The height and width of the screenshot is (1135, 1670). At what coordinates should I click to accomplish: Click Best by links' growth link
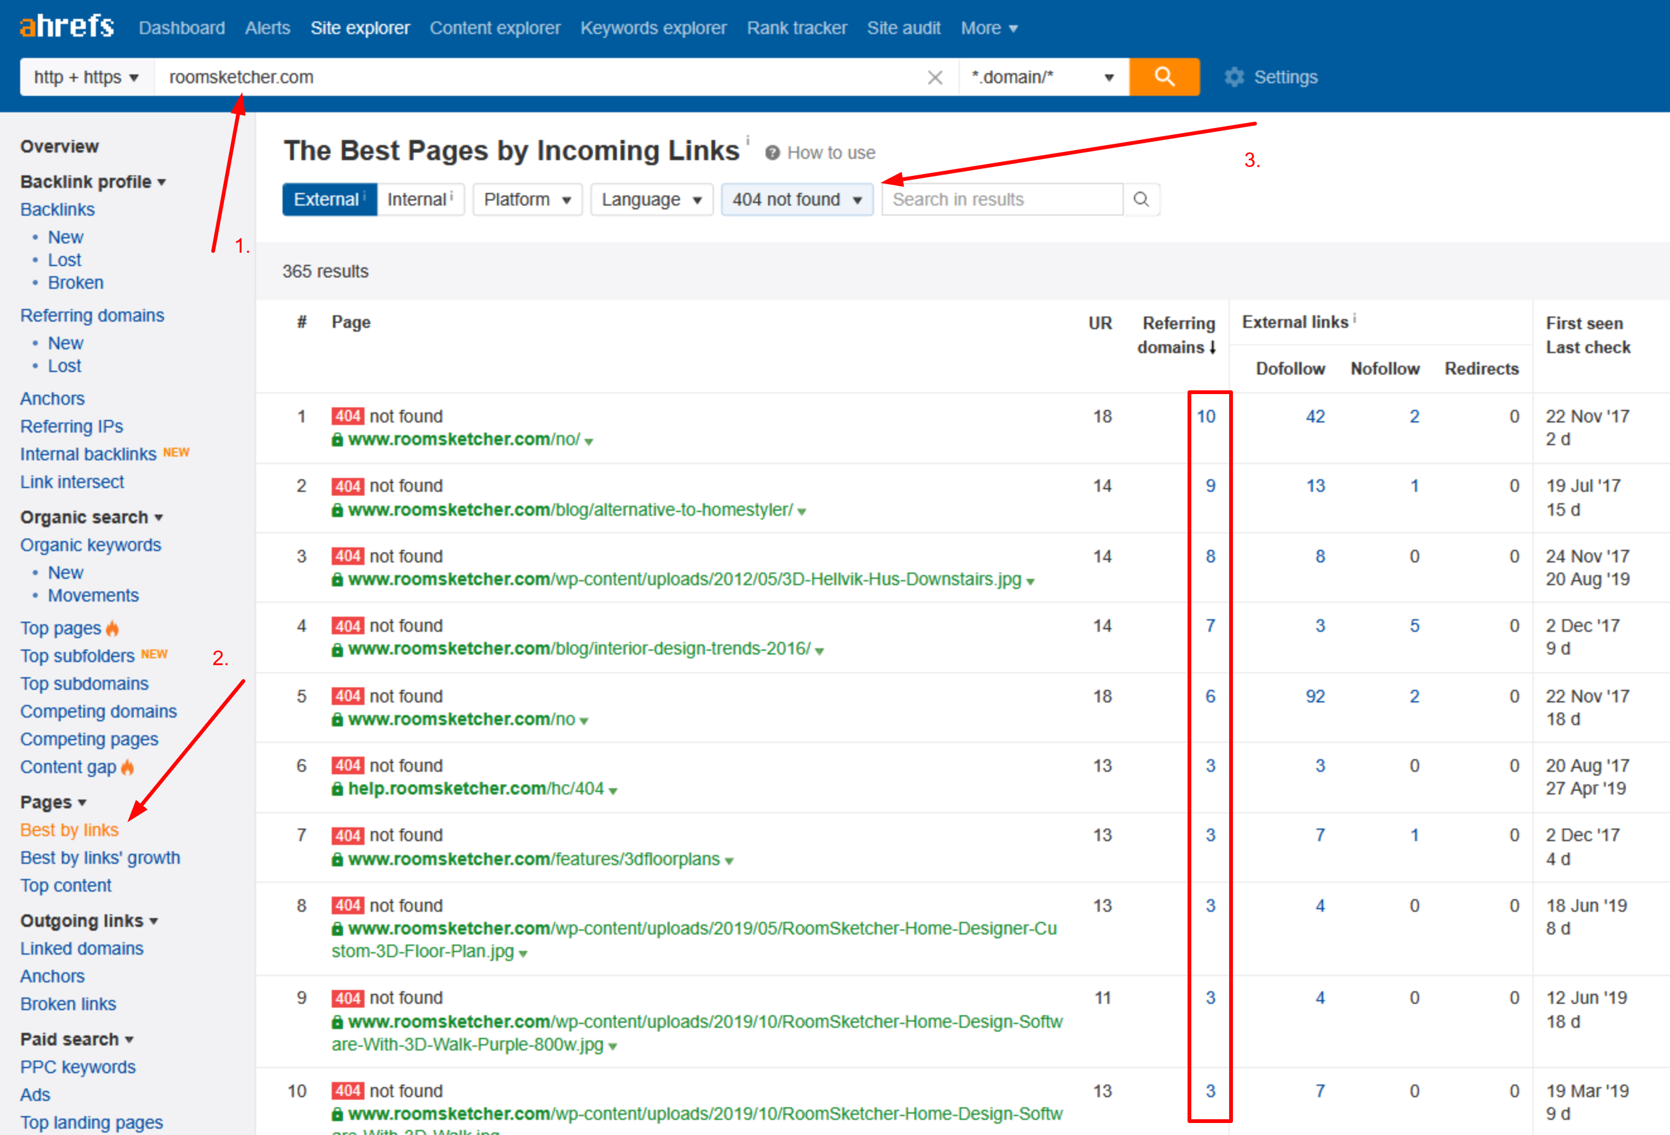(100, 858)
